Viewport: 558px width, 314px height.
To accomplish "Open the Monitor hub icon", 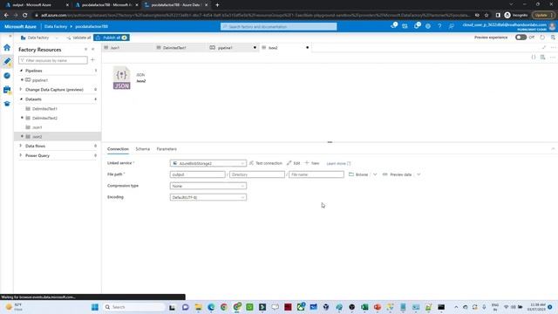I will pyautogui.click(x=7, y=76).
